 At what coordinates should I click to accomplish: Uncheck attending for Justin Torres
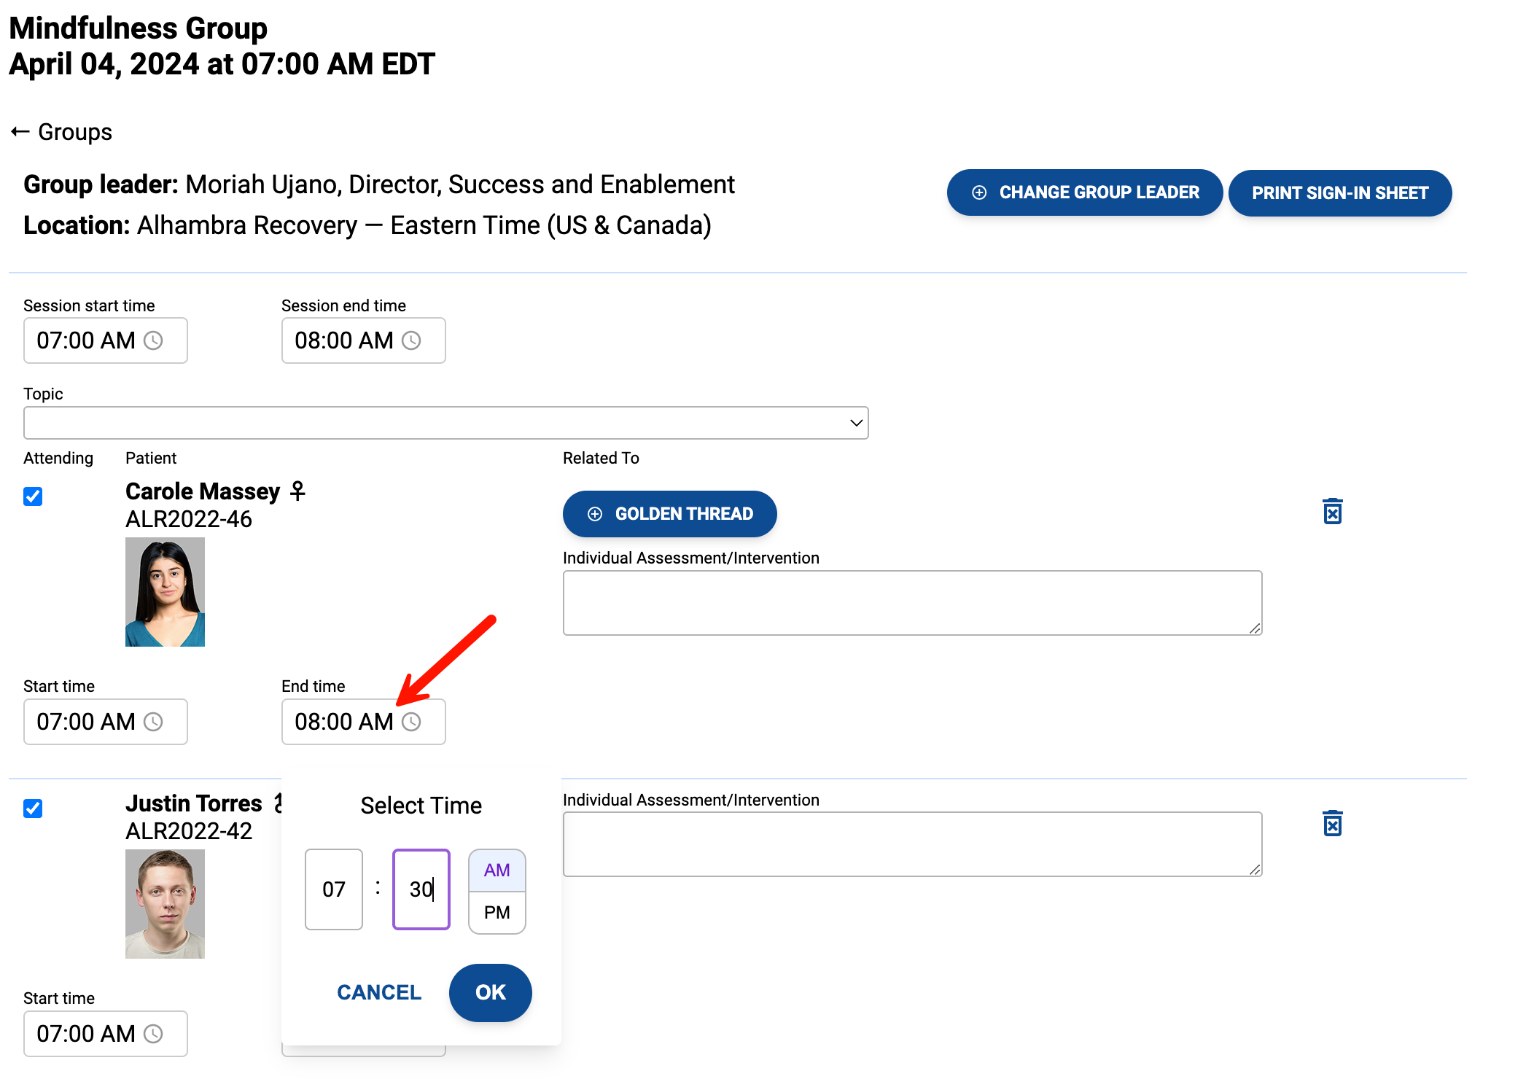(x=33, y=809)
